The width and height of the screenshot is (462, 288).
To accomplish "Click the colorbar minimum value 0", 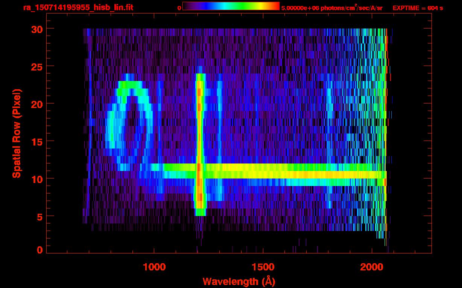I will (x=179, y=8).
